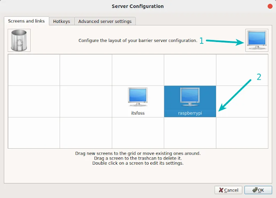
Task: Click the Cancel button
Action: 228,190
